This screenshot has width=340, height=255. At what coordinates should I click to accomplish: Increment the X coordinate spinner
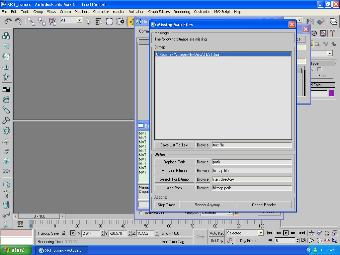click(x=102, y=232)
